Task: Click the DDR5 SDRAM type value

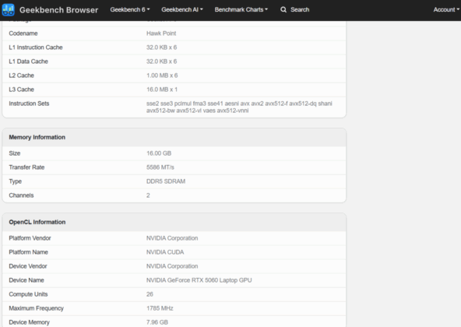Action: [166, 181]
